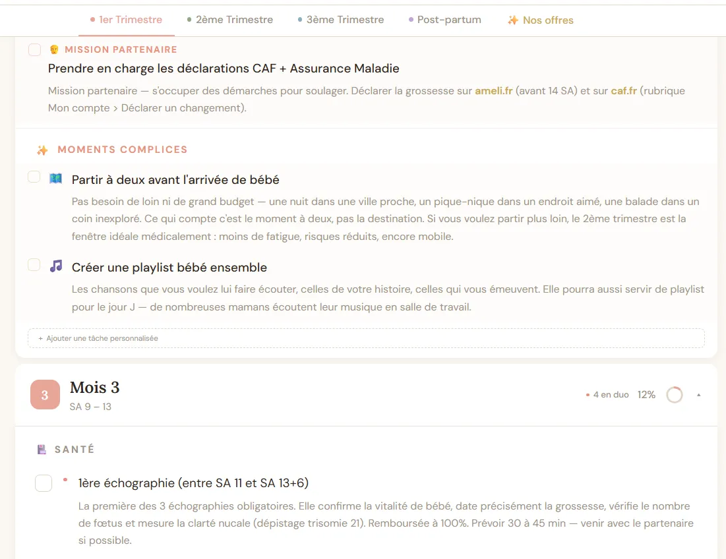Click the 12% circular progress indicator

coord(674,395)
